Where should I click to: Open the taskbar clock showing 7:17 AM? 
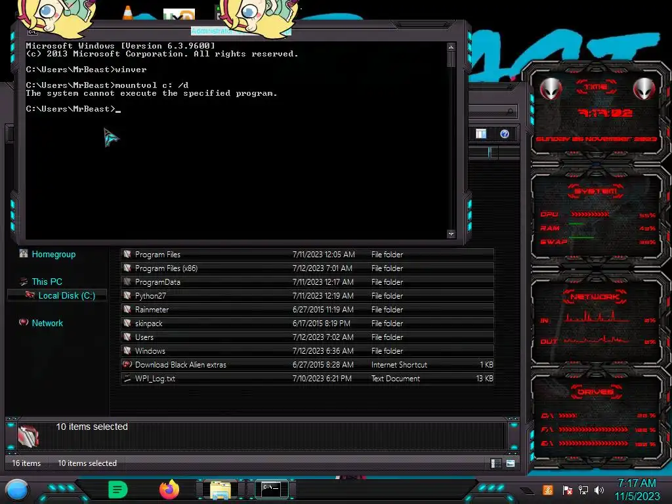pos(637,490)
